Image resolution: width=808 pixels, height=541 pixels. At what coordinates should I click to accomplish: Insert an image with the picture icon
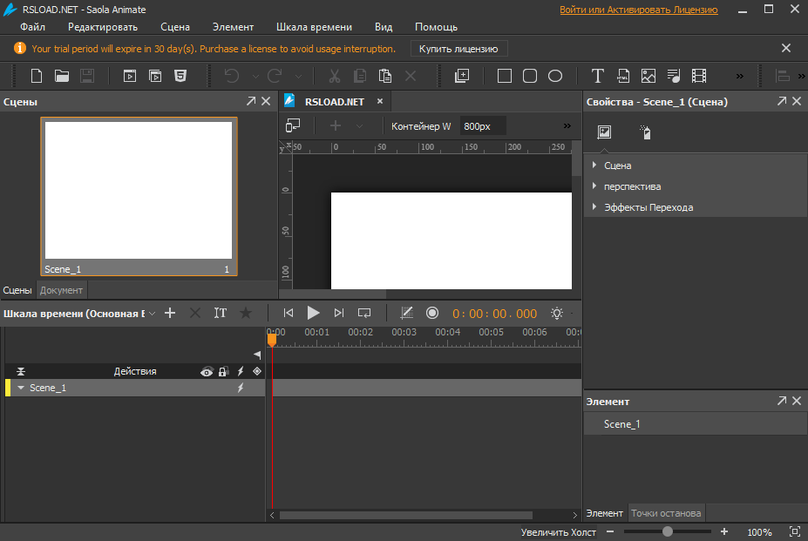(648, 76)
